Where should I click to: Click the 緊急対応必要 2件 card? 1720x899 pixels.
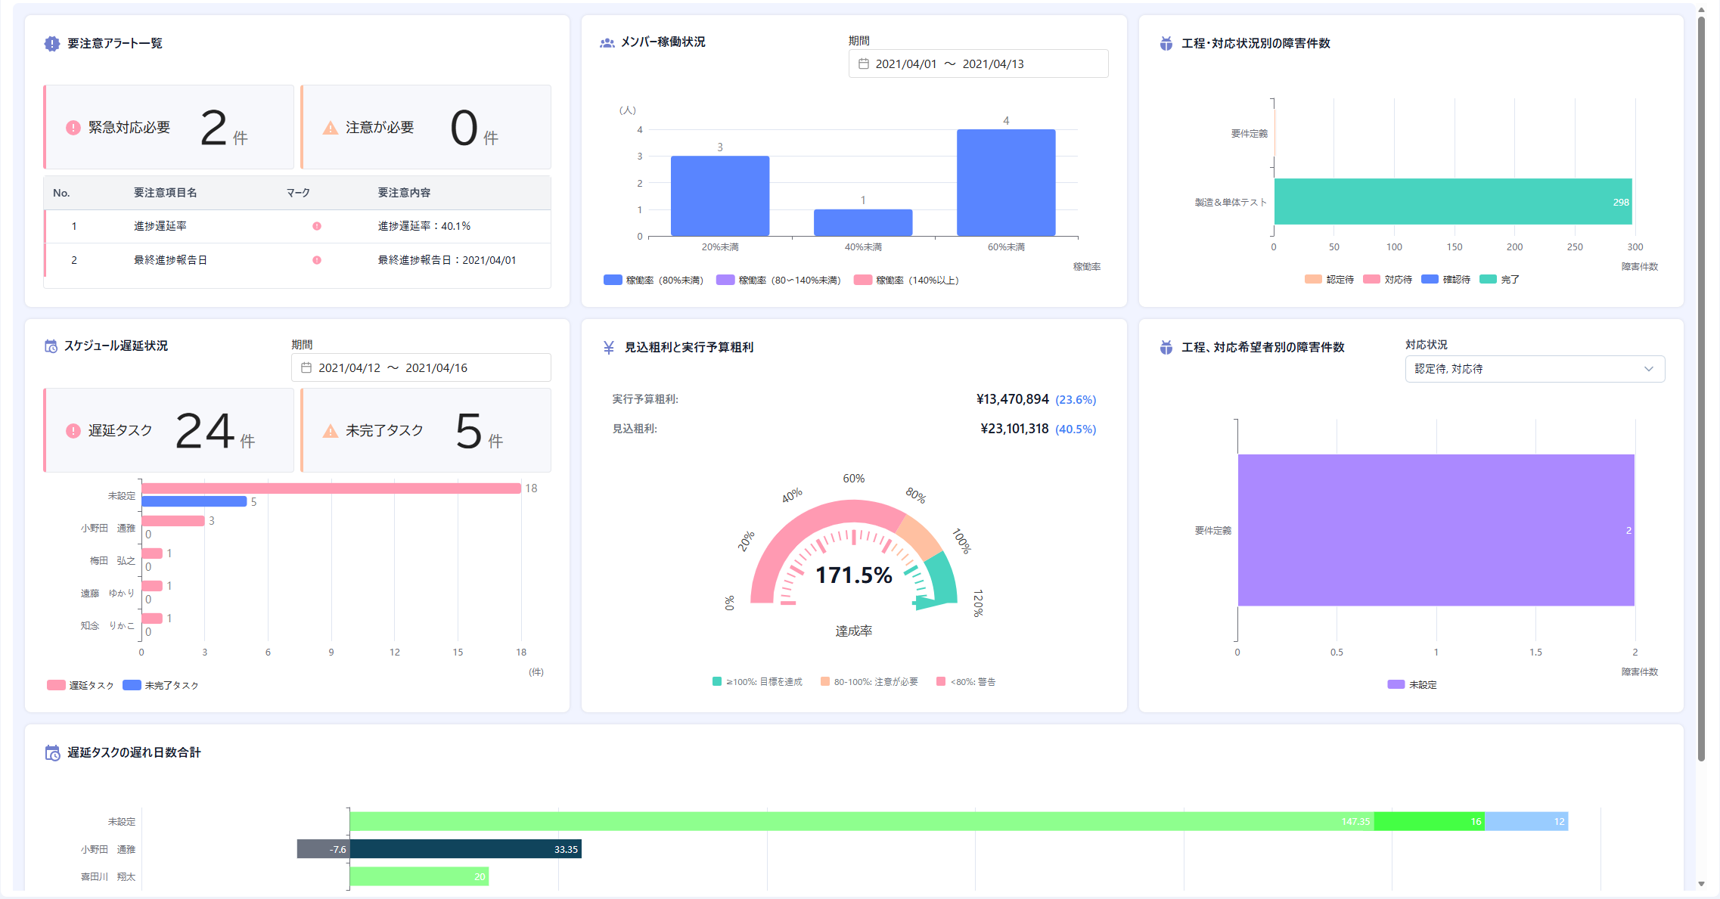point(169,127)
